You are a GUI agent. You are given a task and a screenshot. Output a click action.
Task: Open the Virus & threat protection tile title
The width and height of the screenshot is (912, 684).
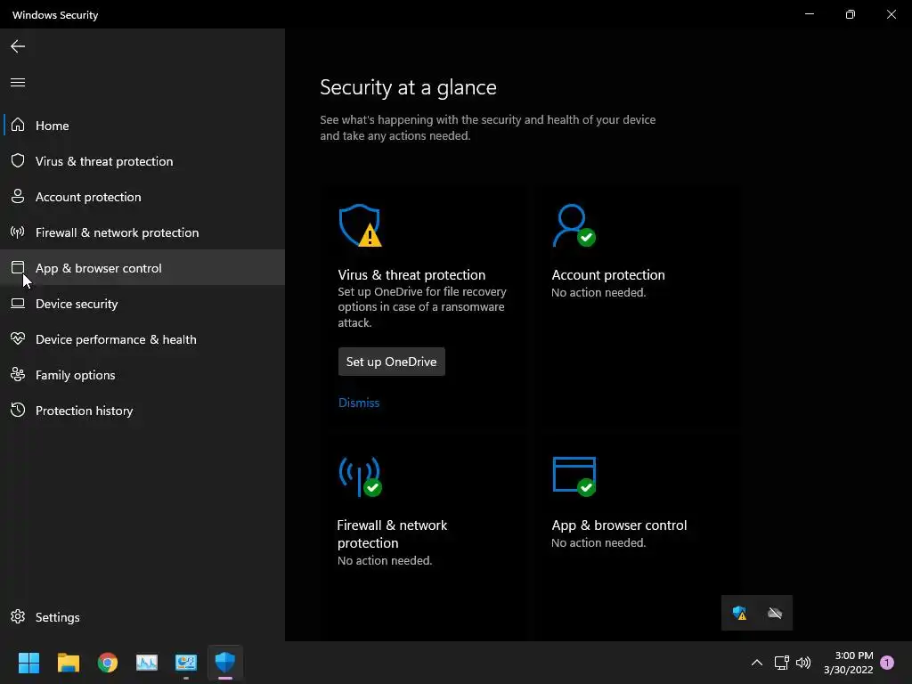[x=411, y=274]
